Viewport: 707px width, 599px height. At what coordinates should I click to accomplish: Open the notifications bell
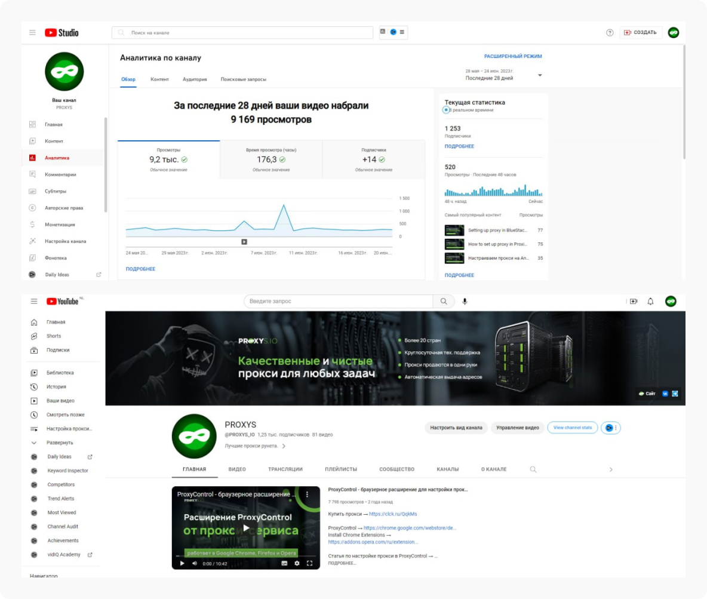pos(650,302)
